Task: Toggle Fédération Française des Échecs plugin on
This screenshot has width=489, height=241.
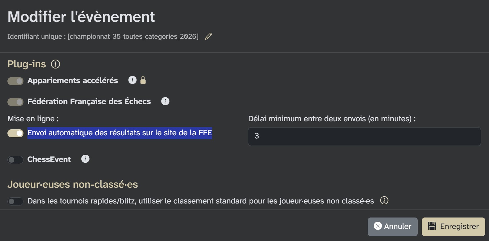Action: [15, 102]
